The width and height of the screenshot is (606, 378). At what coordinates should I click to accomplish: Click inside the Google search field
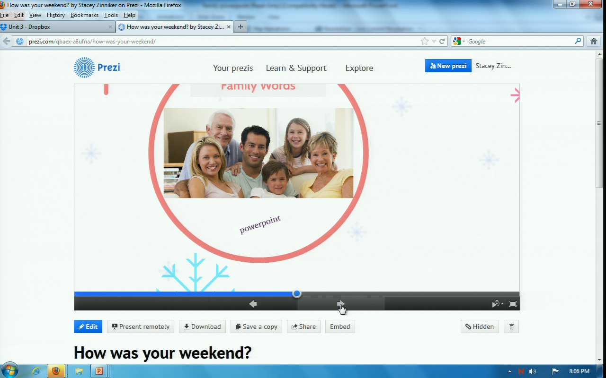pyautogui.click(x=518, y=42)
